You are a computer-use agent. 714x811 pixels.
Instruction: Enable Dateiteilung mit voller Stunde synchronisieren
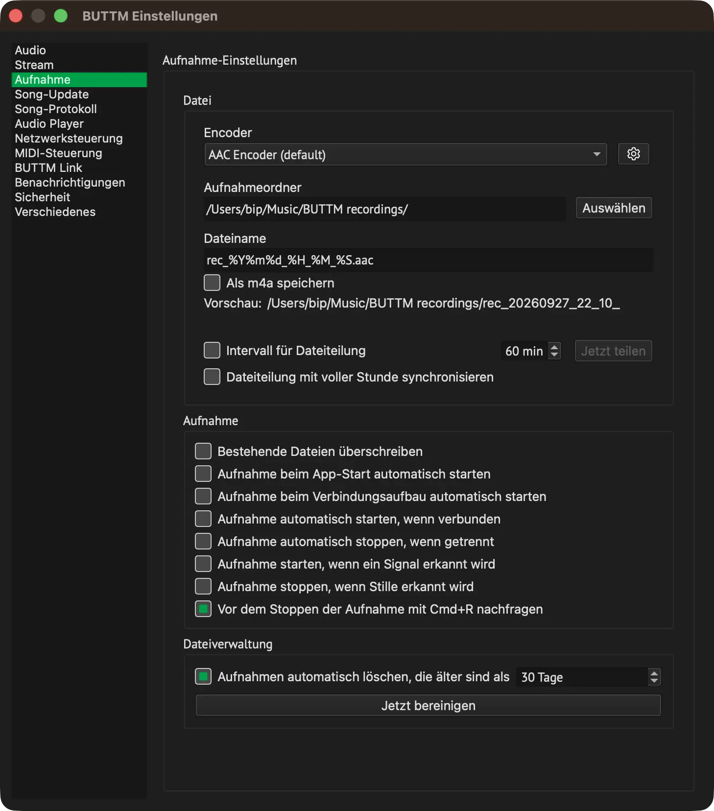[x=212, y=377]
